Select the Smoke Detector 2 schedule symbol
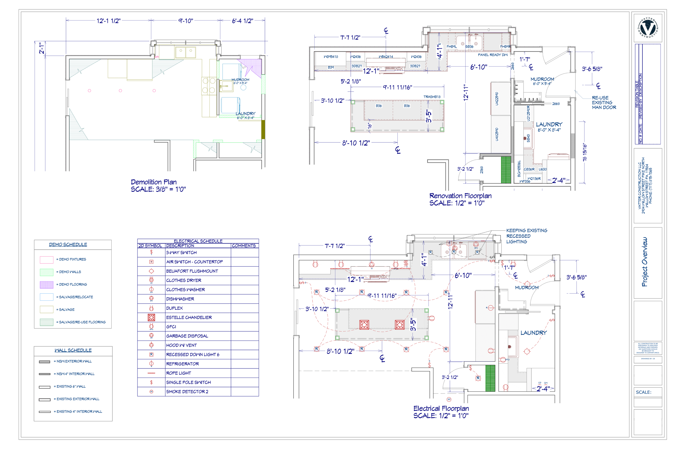674x449 pixels. pyautogui.click(x=151, y=391)
